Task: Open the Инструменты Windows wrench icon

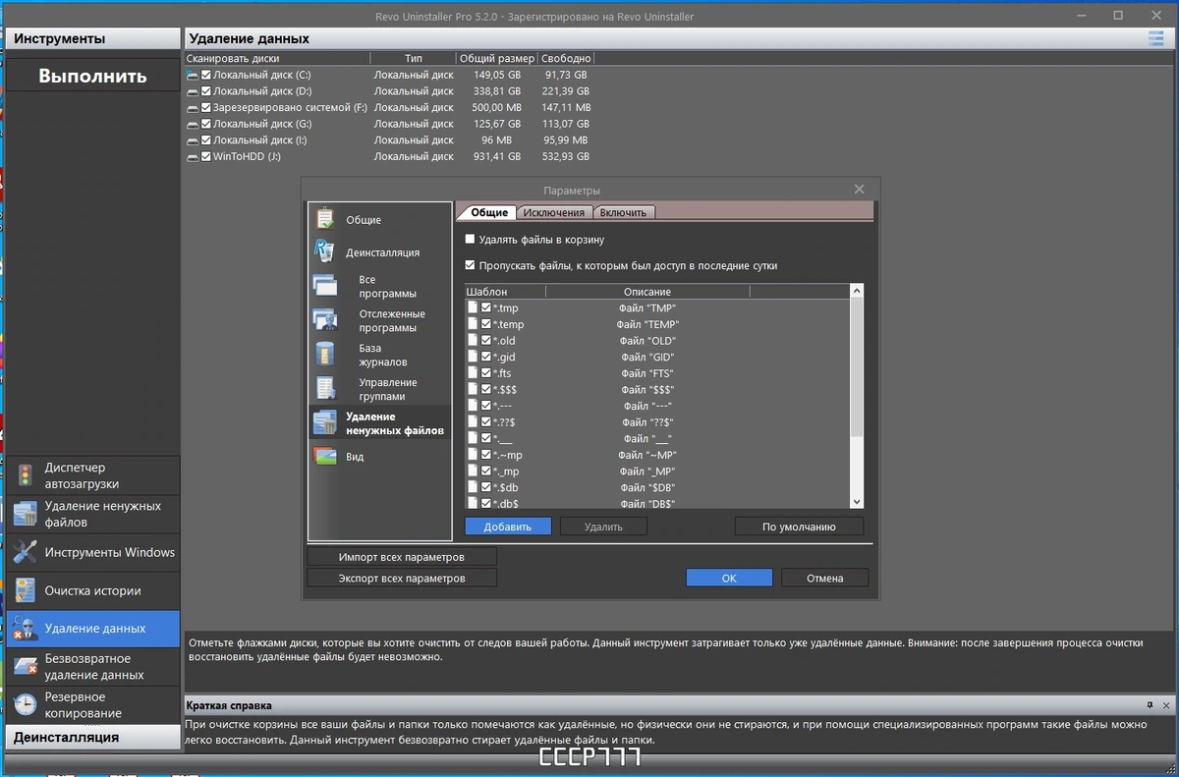Action: pos(26,552)
